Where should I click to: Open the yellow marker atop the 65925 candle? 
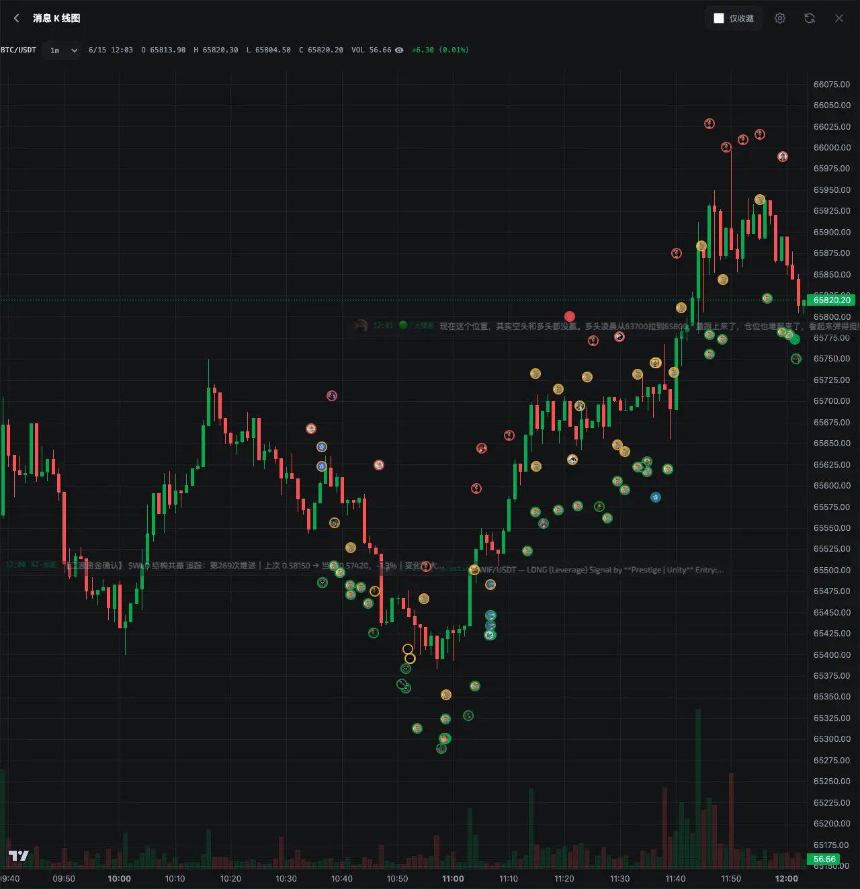760,200
